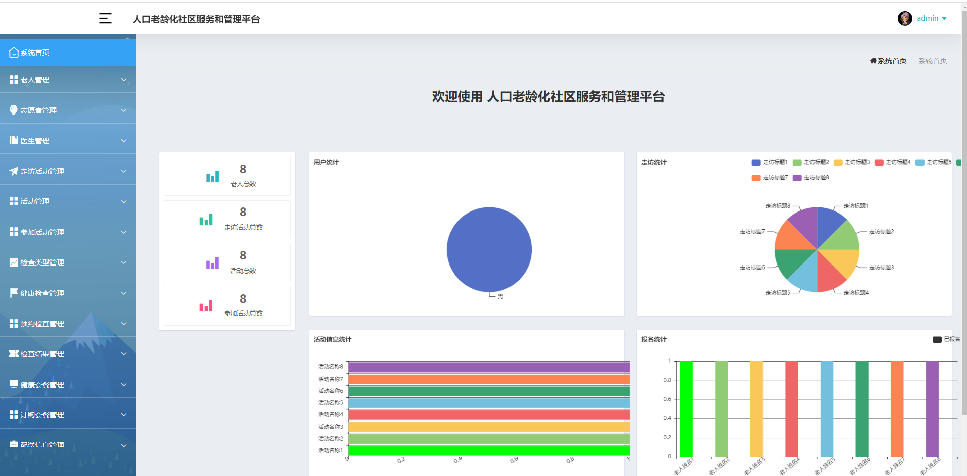Image resolution: width=967 pixels, height=476 pixels.
Task: Click the 走访标题6 pie label
Action: pyautogui.click(x=752, y=267)
